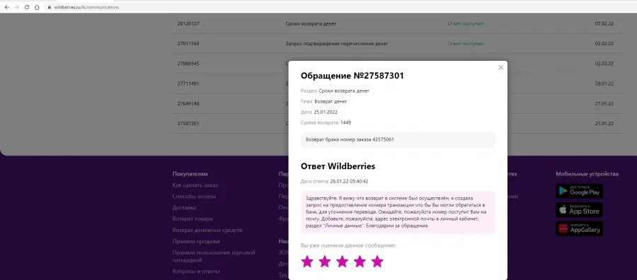The width and height of the screenshot is (637, 280).
Task: Close the Обращение №27587301 dialog
Action: [500, 68]
